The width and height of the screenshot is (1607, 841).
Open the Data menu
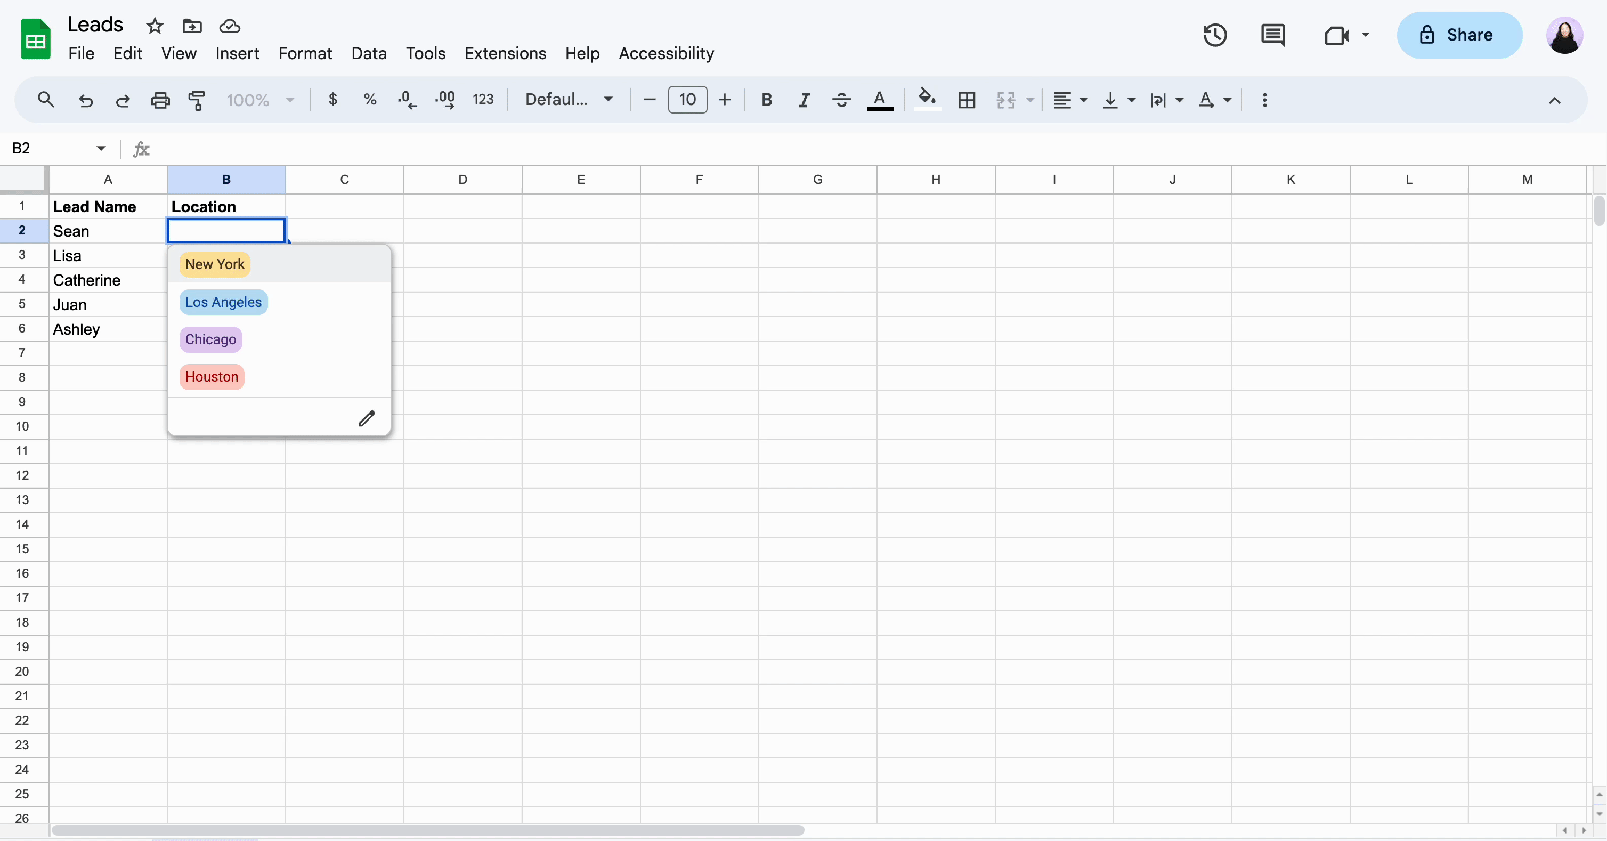pyautogui.click(x=369, y=54)
